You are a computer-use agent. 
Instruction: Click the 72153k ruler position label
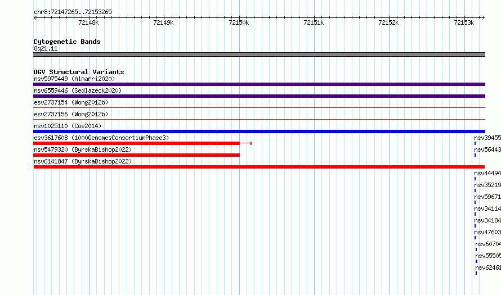[x=464, y=22]
